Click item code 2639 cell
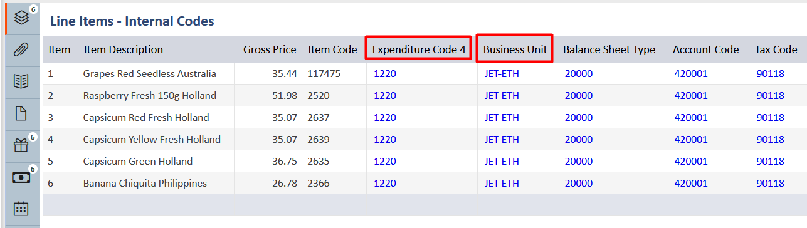Viewport: 807px width, 228px height. (x=318, y=140)
